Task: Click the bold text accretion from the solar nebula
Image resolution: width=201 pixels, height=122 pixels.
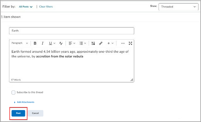Action: coord(60,56)
